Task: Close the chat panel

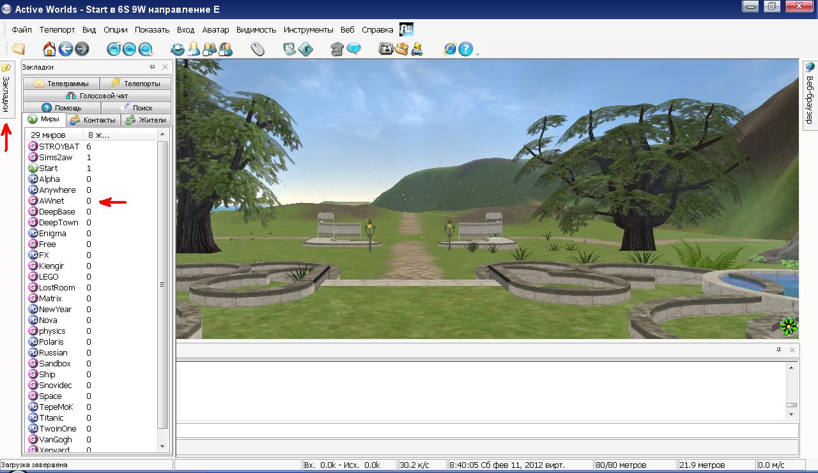Action: tap(792, 350)
